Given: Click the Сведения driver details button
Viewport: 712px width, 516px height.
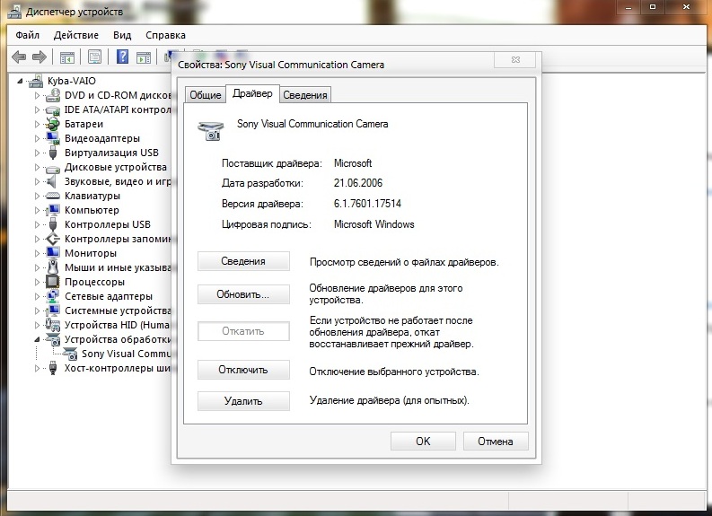Looking at the screenshot, I should pos(243,261).
